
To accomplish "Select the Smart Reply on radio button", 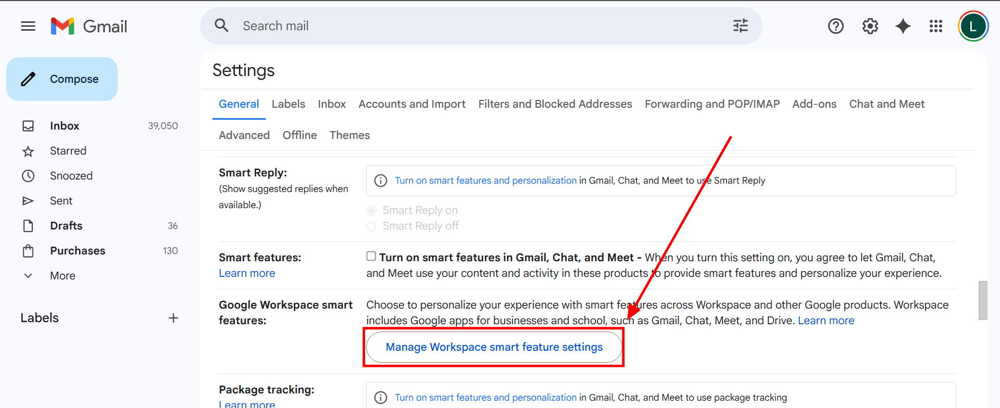I will 371,211.
